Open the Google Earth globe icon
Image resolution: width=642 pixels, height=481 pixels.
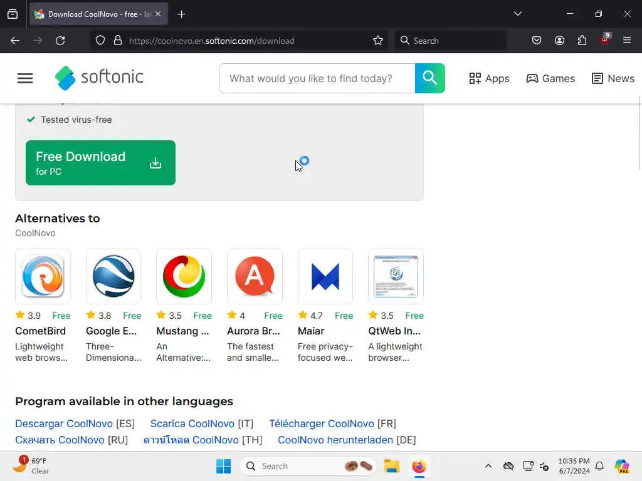pos(113,276)
